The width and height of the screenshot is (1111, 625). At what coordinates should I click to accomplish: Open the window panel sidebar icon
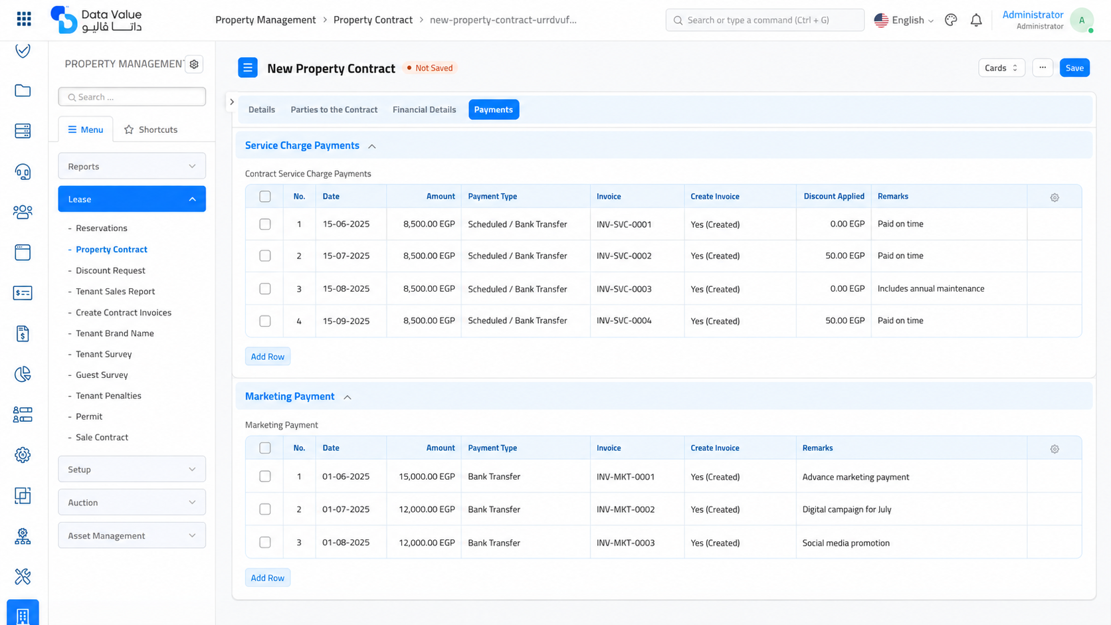(23, 252)
